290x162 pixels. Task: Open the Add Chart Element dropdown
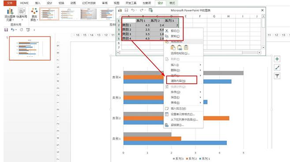(9, 15)
